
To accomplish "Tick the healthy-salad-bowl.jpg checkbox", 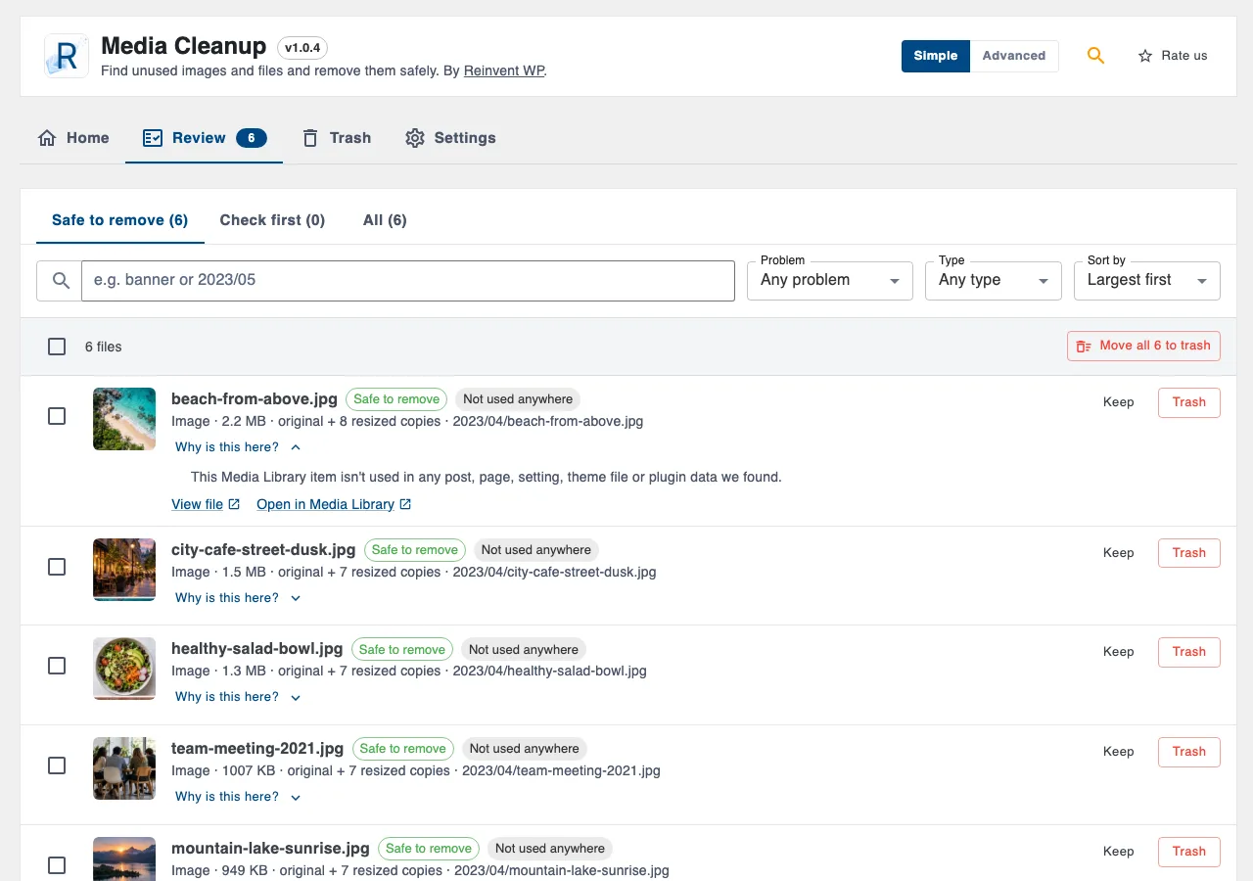I will pos(57,666).
